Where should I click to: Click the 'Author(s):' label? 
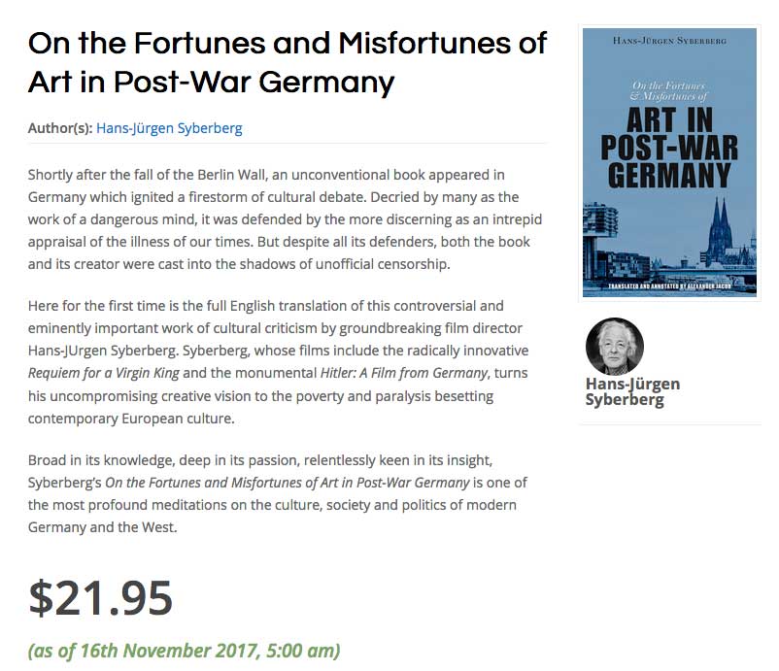pos(60,128)
